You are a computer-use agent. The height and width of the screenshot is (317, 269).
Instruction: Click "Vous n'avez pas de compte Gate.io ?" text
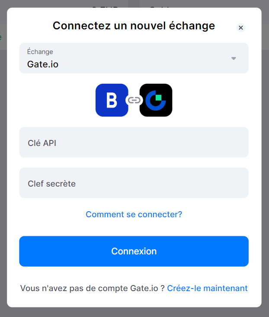click(92, 288)
